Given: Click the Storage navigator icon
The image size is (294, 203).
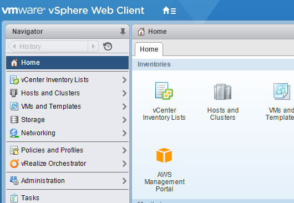Looking at the screenshot, I should point(14,120).
